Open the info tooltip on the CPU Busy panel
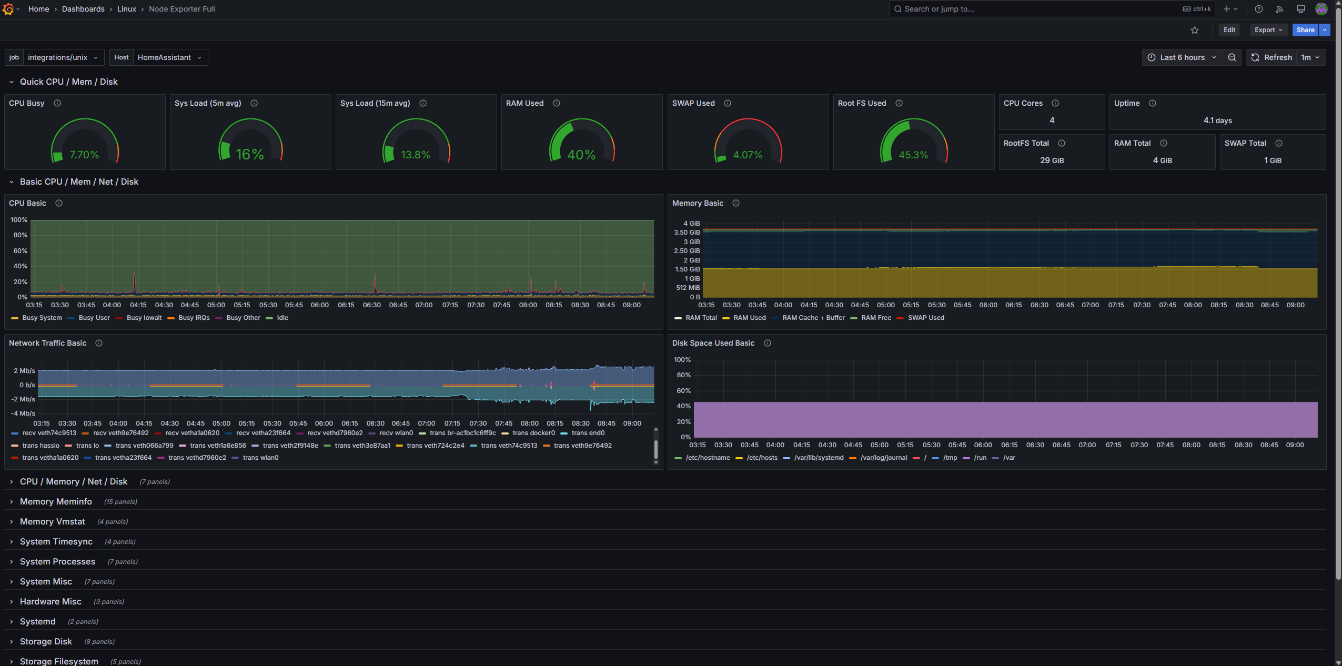This screenshot has width=1342, height=666. click(57, 103)
